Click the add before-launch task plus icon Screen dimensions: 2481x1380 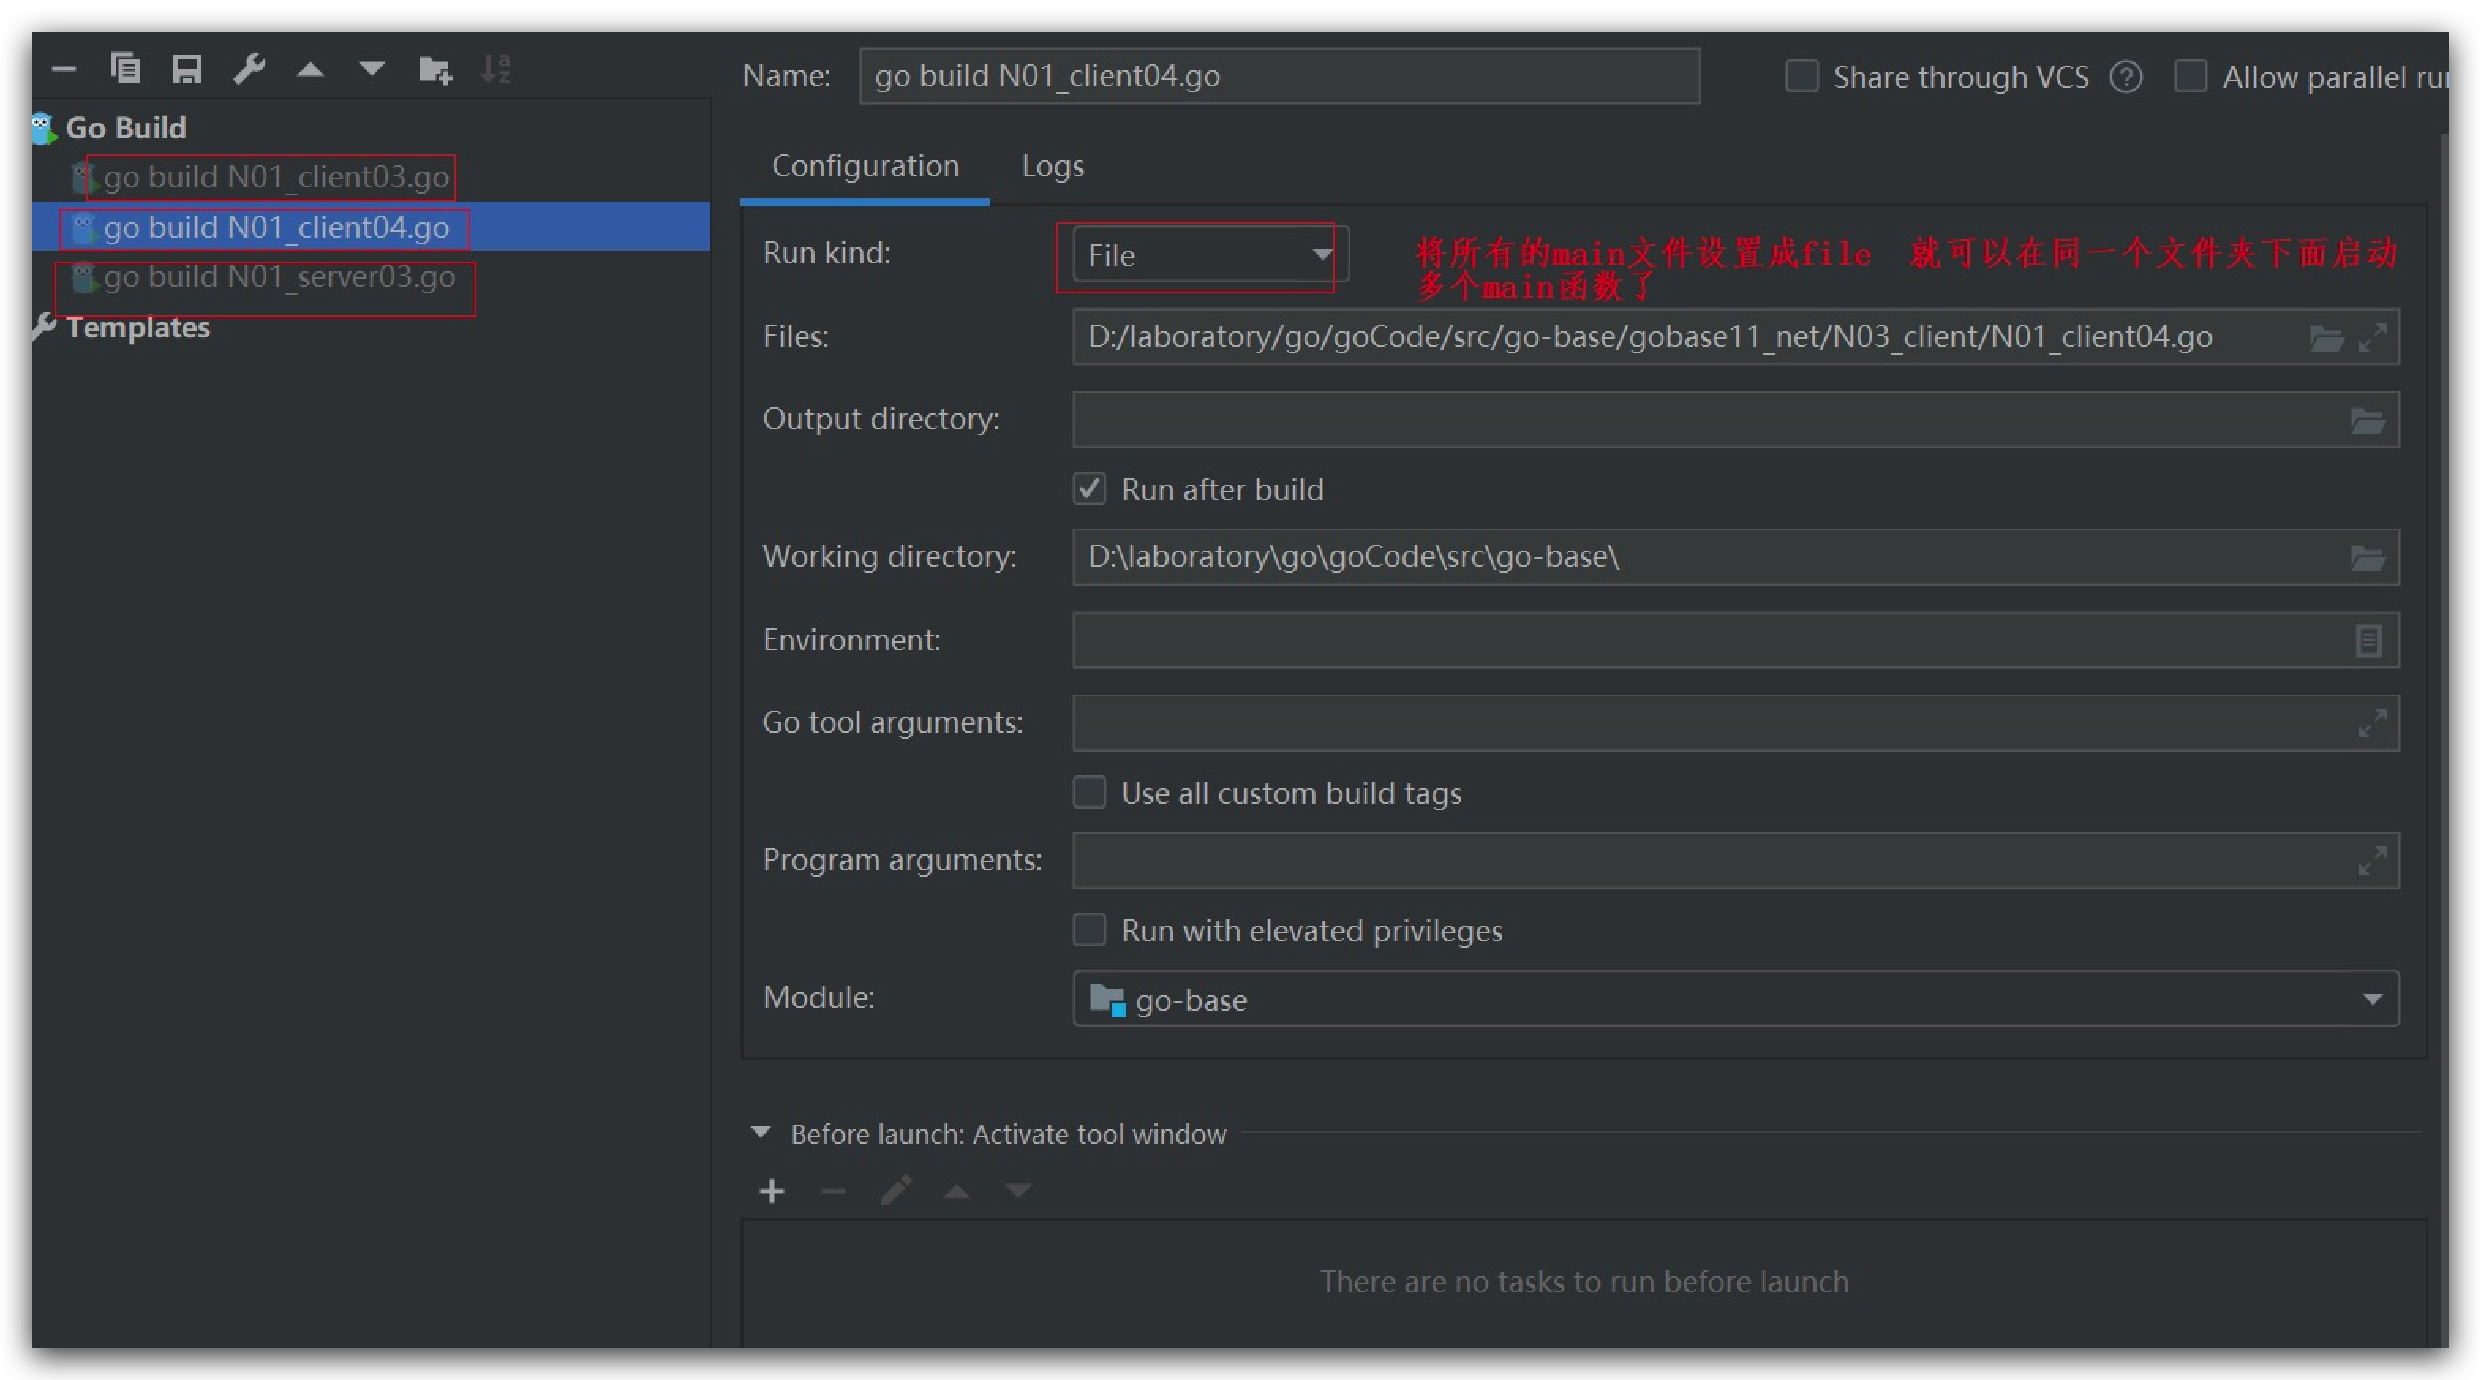[771, 1192]
